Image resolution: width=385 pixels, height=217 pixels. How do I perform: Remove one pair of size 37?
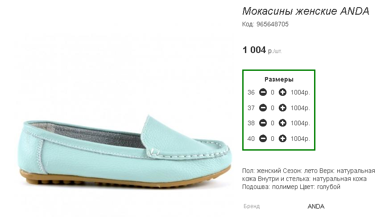(263, 108)
